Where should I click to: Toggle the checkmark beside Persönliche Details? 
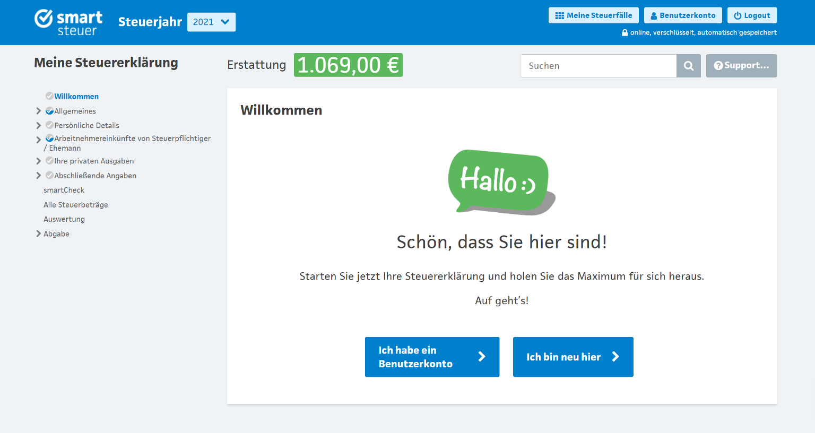tap(49, 125)
